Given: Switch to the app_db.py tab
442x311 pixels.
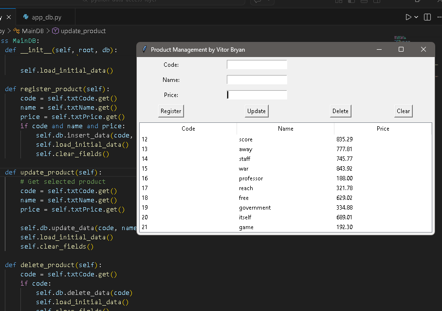Looking at the screenshot, I should point(47,17).
